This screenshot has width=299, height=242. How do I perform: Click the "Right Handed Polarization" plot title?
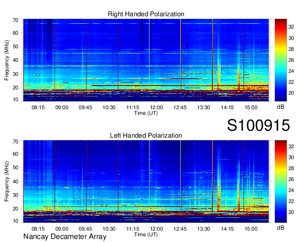[146, 14]
